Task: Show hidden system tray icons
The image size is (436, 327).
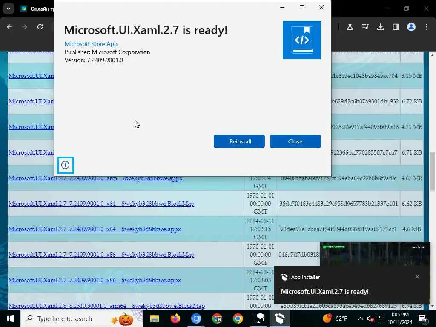Action: pyautogui.click(x=360, y=318)
